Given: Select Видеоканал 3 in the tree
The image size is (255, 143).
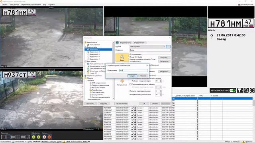Looking at the screenshot, I should pos(94,54).
